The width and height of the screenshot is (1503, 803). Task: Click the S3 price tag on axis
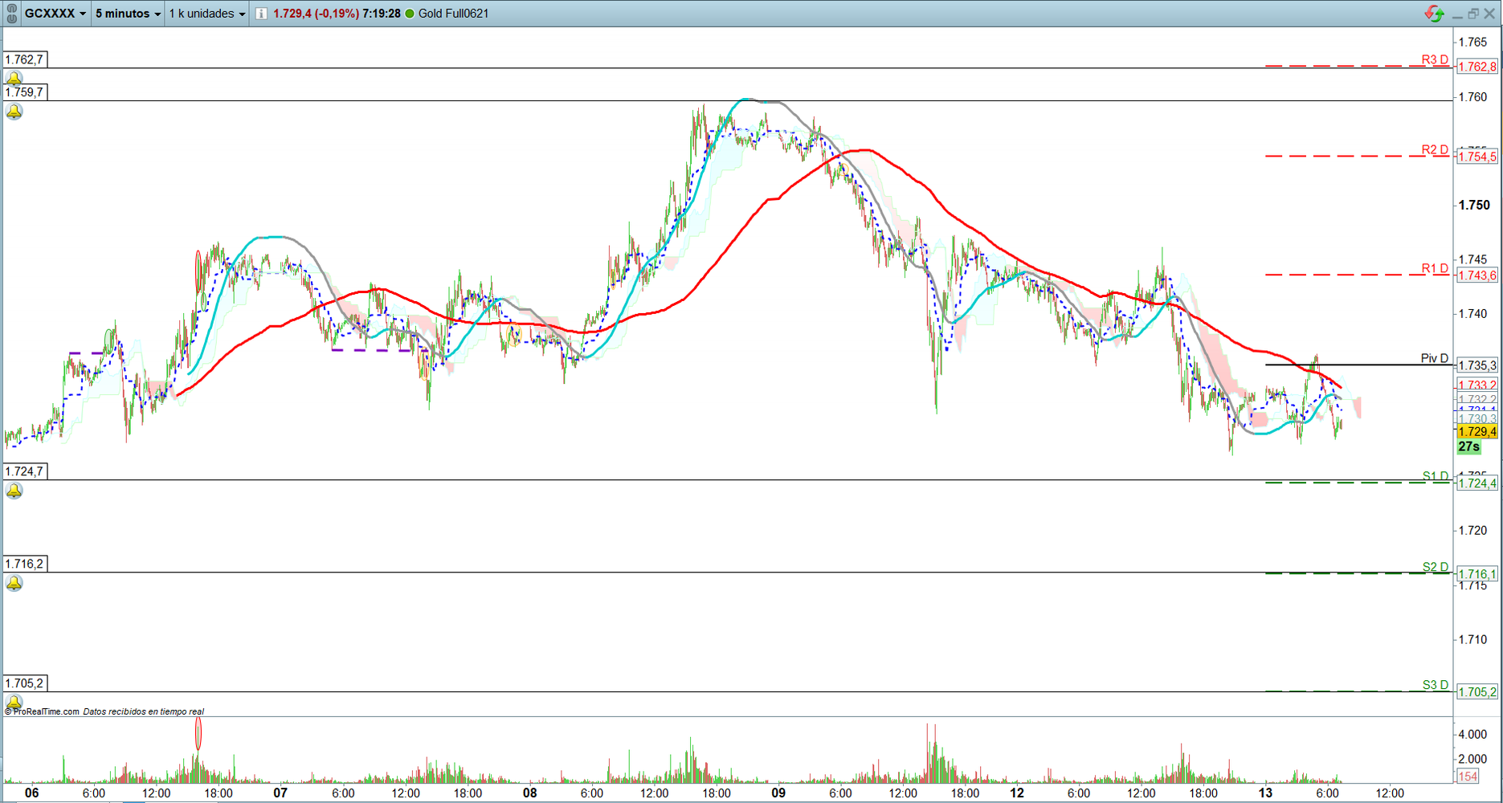(x=1477, y=692)
